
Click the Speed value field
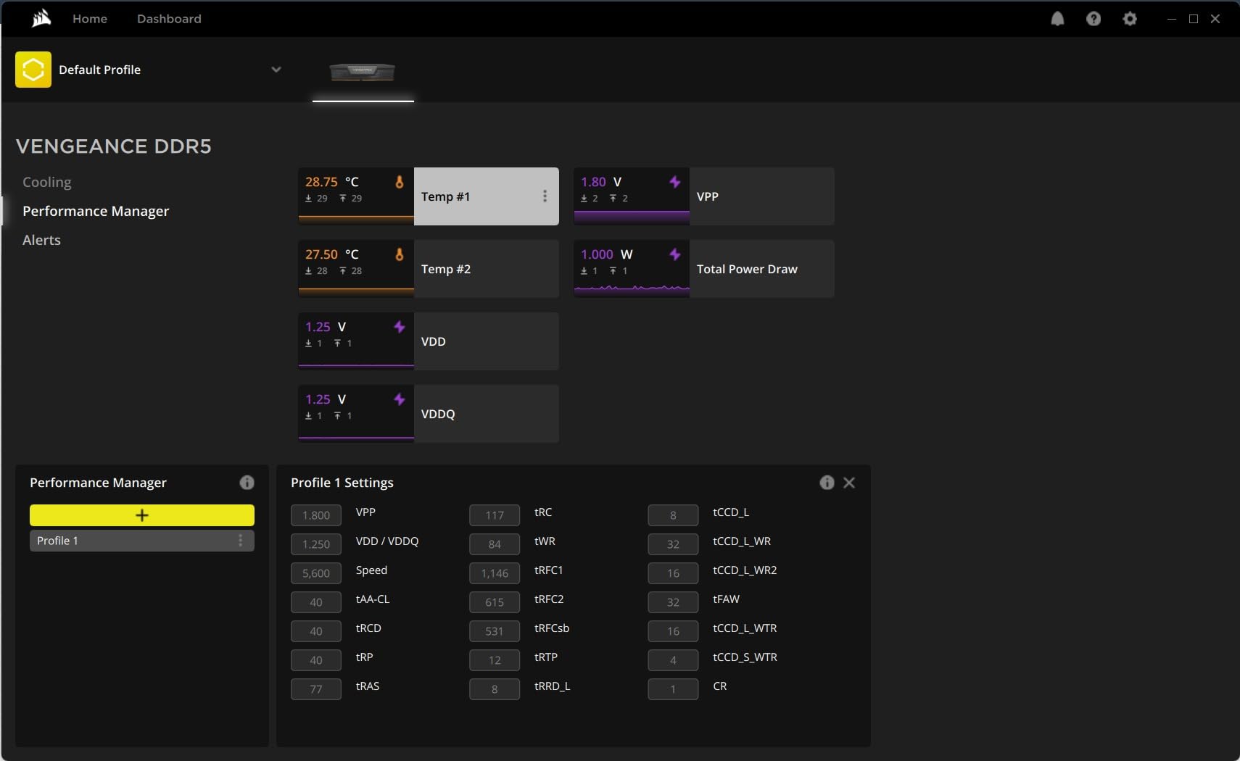(x=316, y=573)
